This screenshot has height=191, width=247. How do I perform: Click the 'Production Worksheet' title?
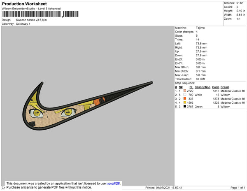pyautogui.click(x=24, y=4)
